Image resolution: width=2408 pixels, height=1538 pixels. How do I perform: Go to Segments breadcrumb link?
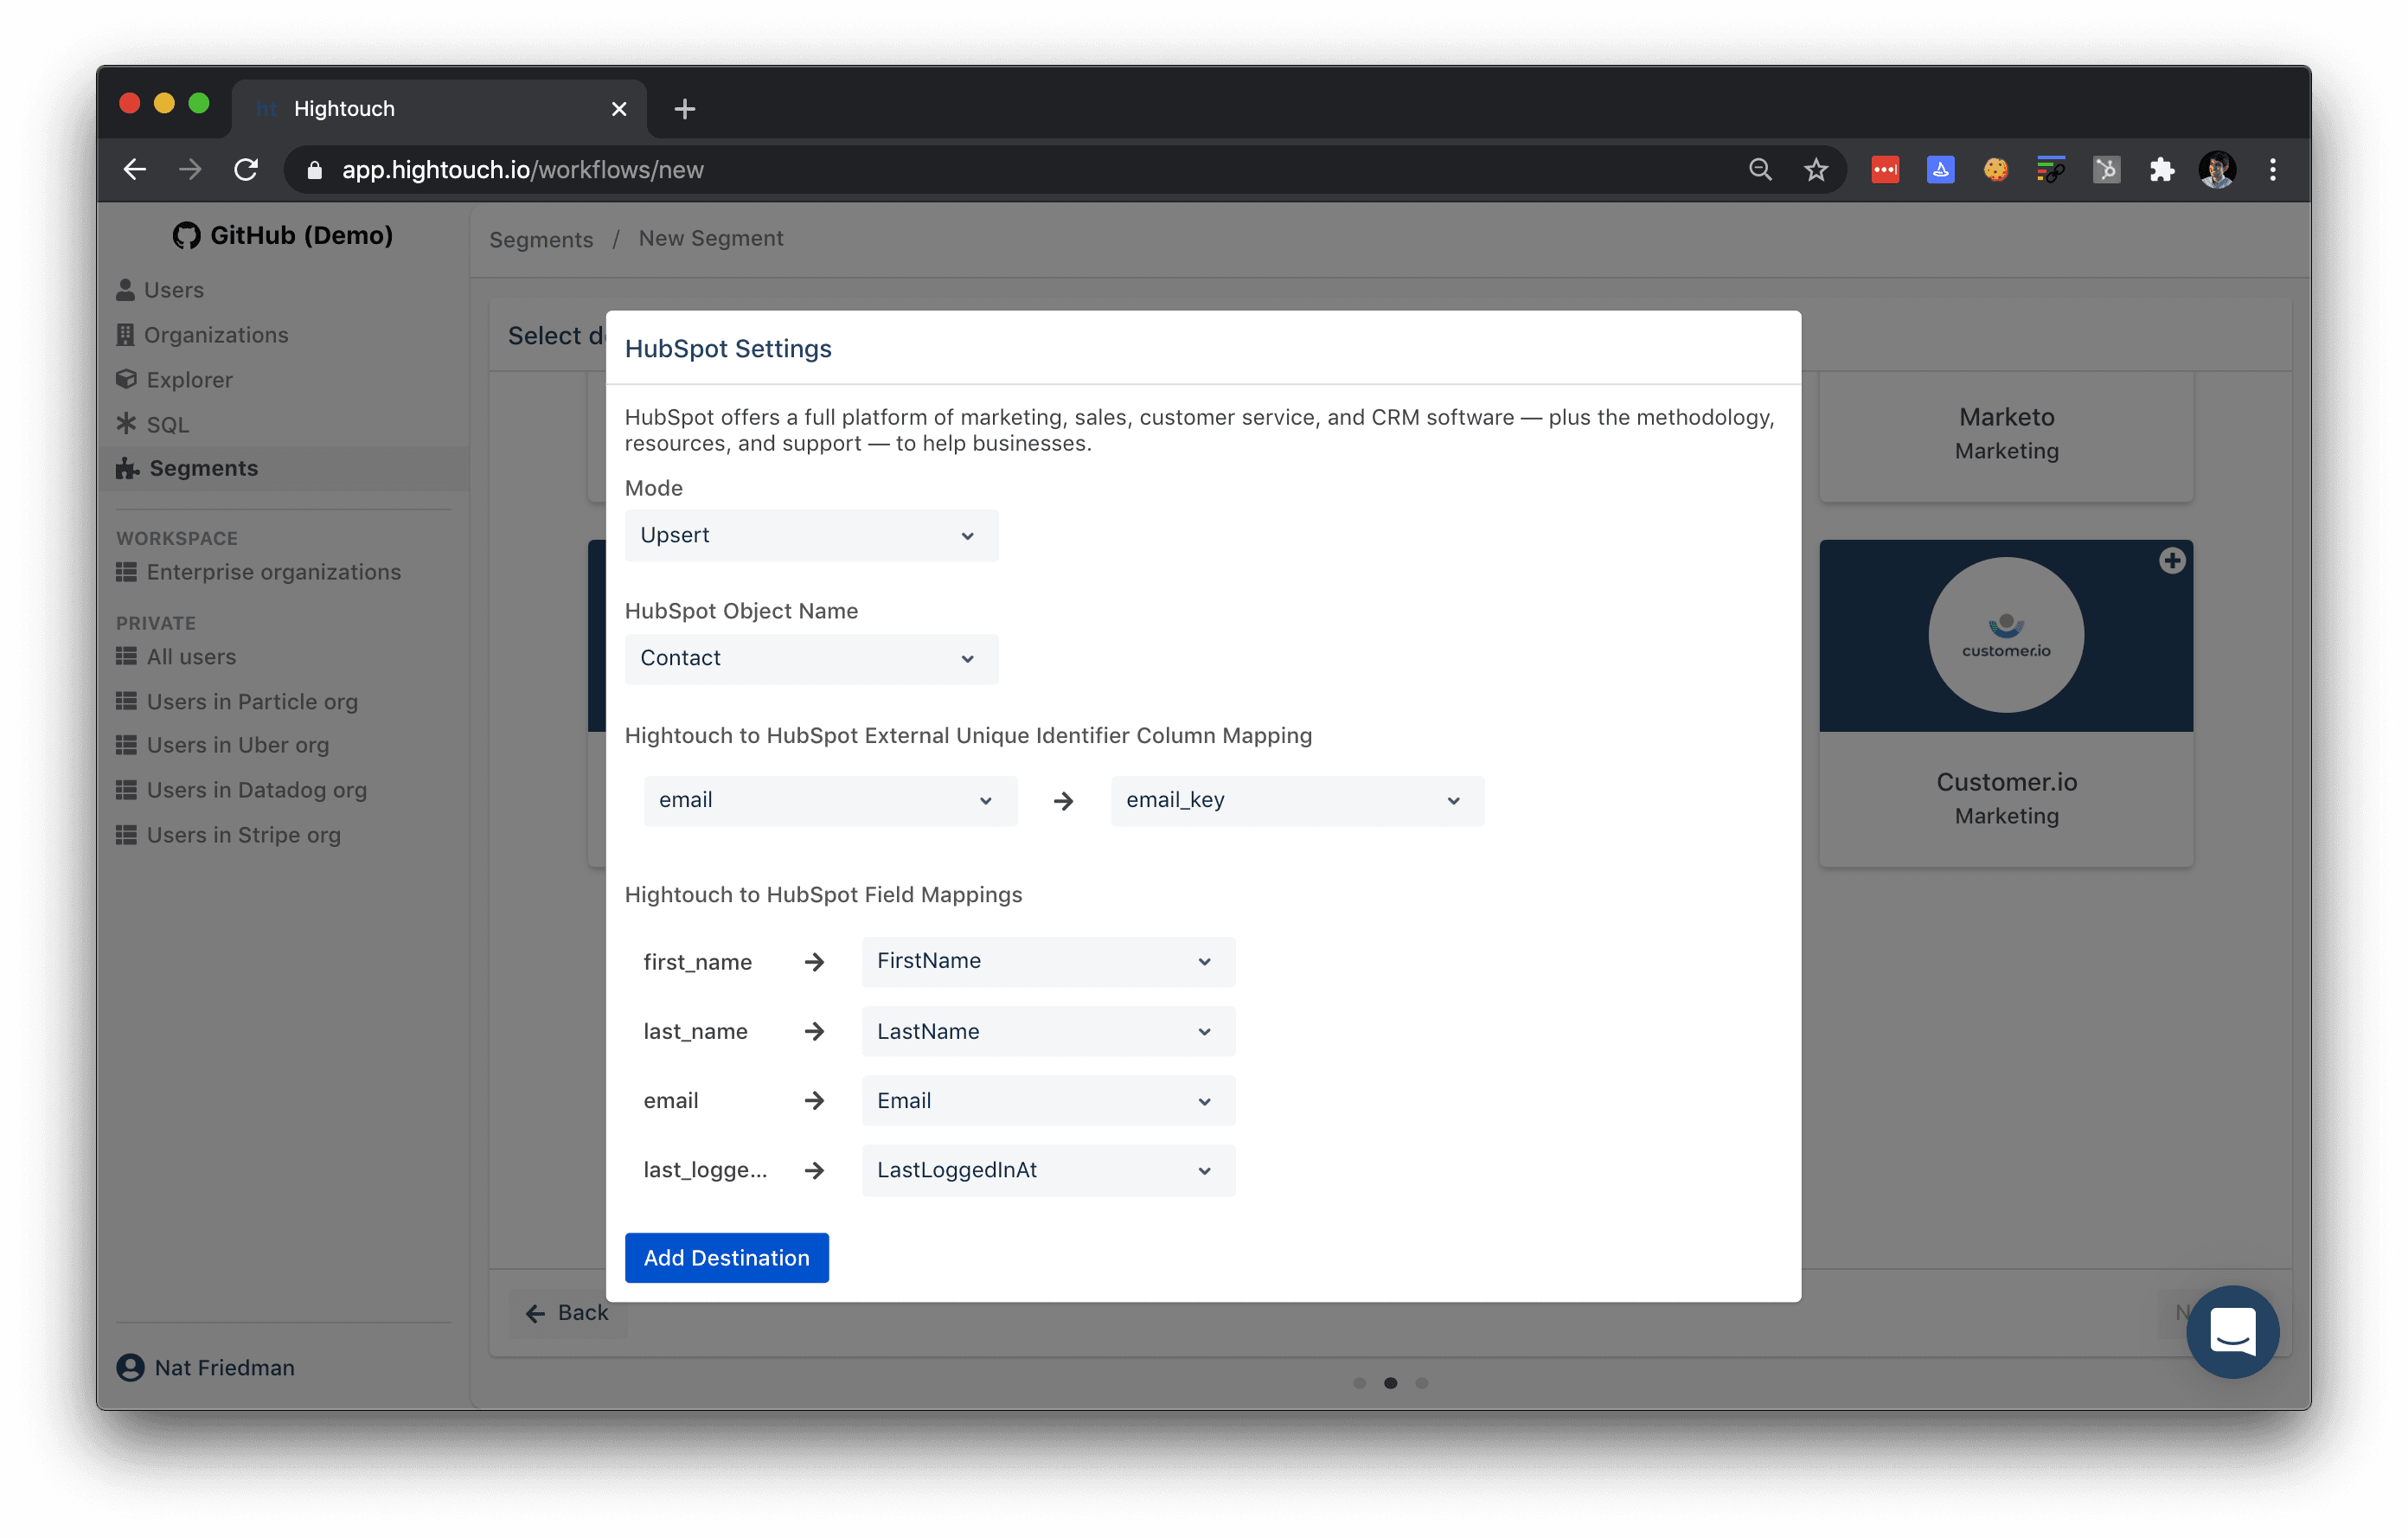pos(541,239)
